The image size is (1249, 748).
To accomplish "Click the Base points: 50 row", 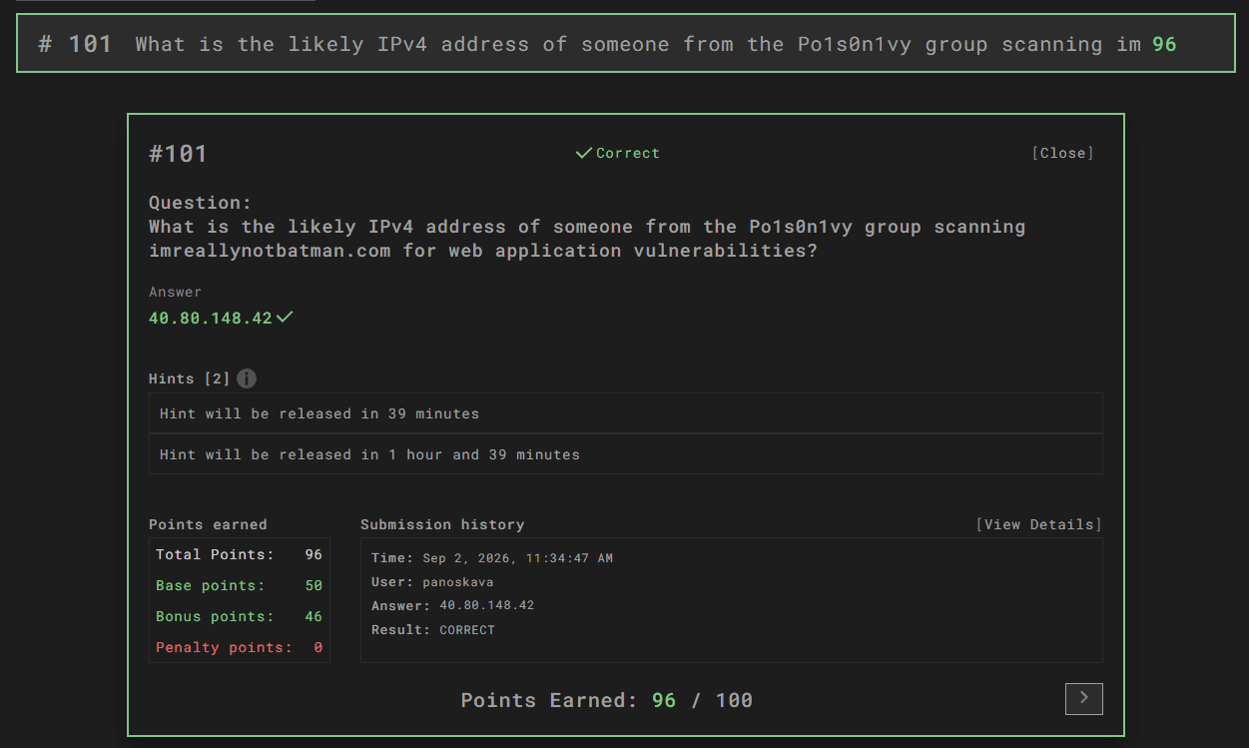I will pos(240,585).
